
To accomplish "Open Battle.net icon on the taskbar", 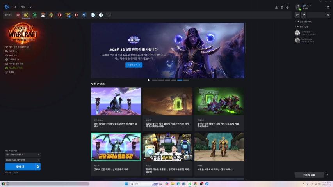I will pyautogui.click(x=207, y=184).
